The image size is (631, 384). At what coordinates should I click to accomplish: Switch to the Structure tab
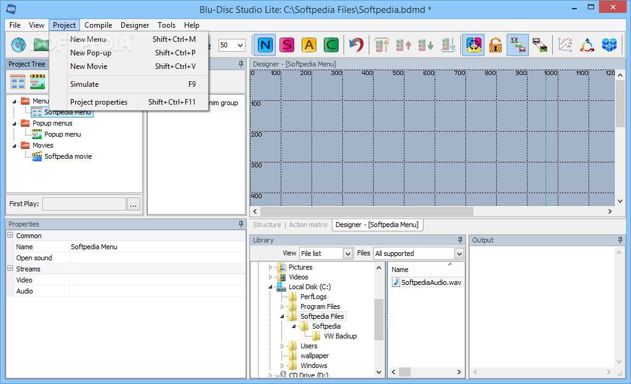[267, 225]
